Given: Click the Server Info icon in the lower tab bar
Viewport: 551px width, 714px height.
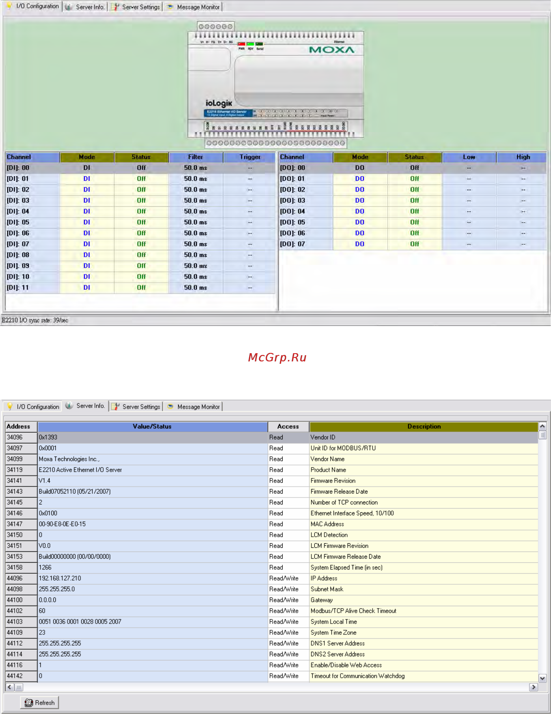Looking at the screenshot, I should [69, 406].
